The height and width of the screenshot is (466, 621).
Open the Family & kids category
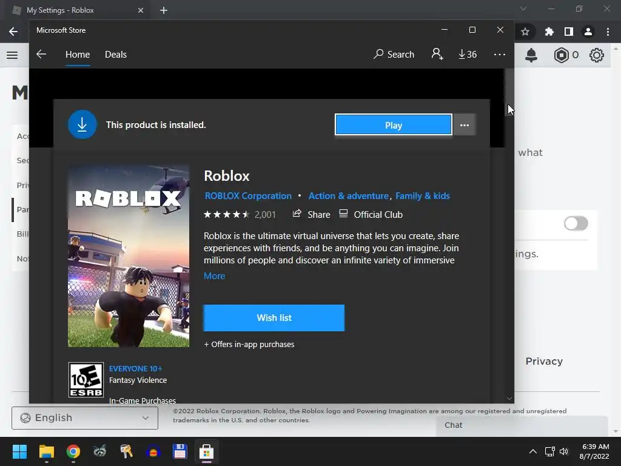[423, 196]
